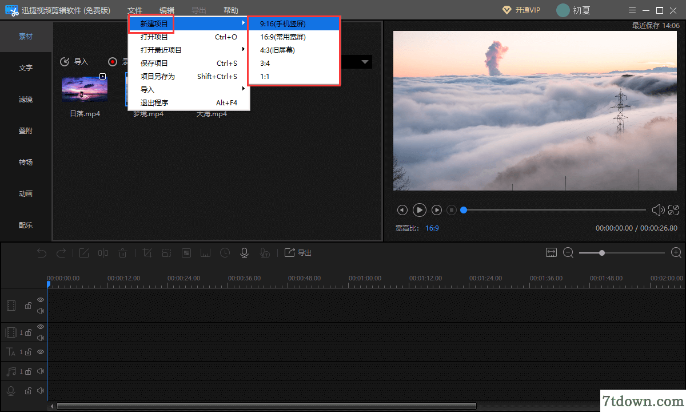Click the VIP diamond icon
686x412 pixels.
pos(506,10)
